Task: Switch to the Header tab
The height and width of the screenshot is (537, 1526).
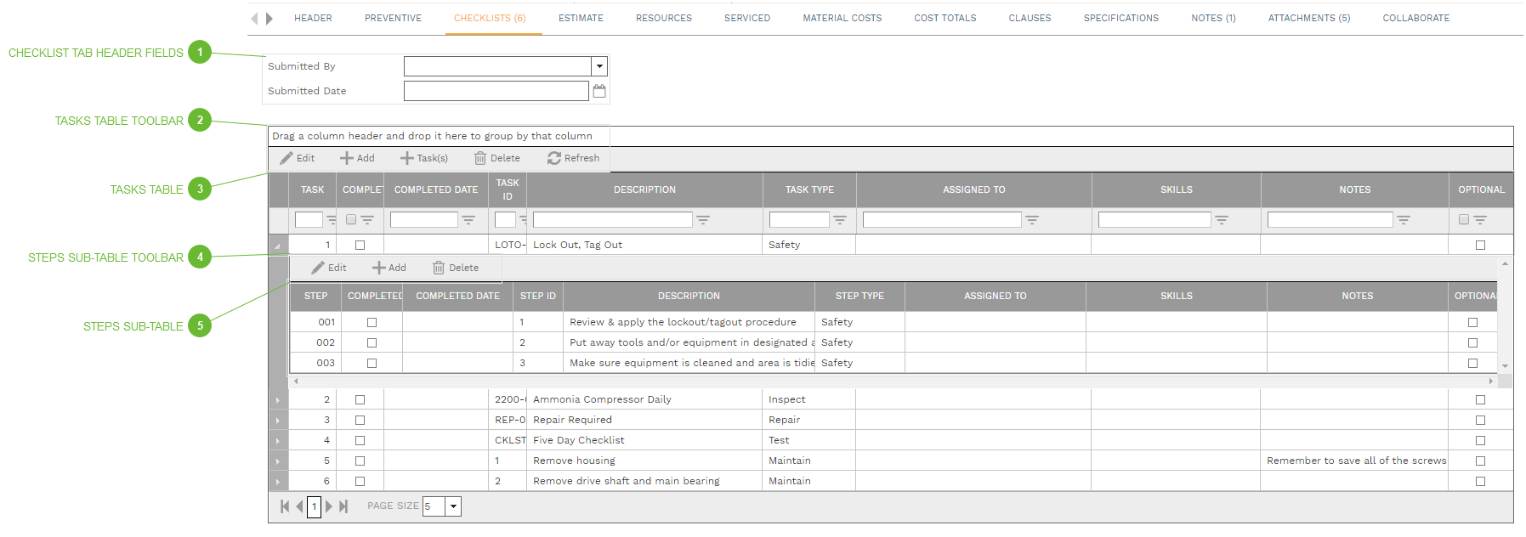Action: pyautogui.click(x=313, y=18)
